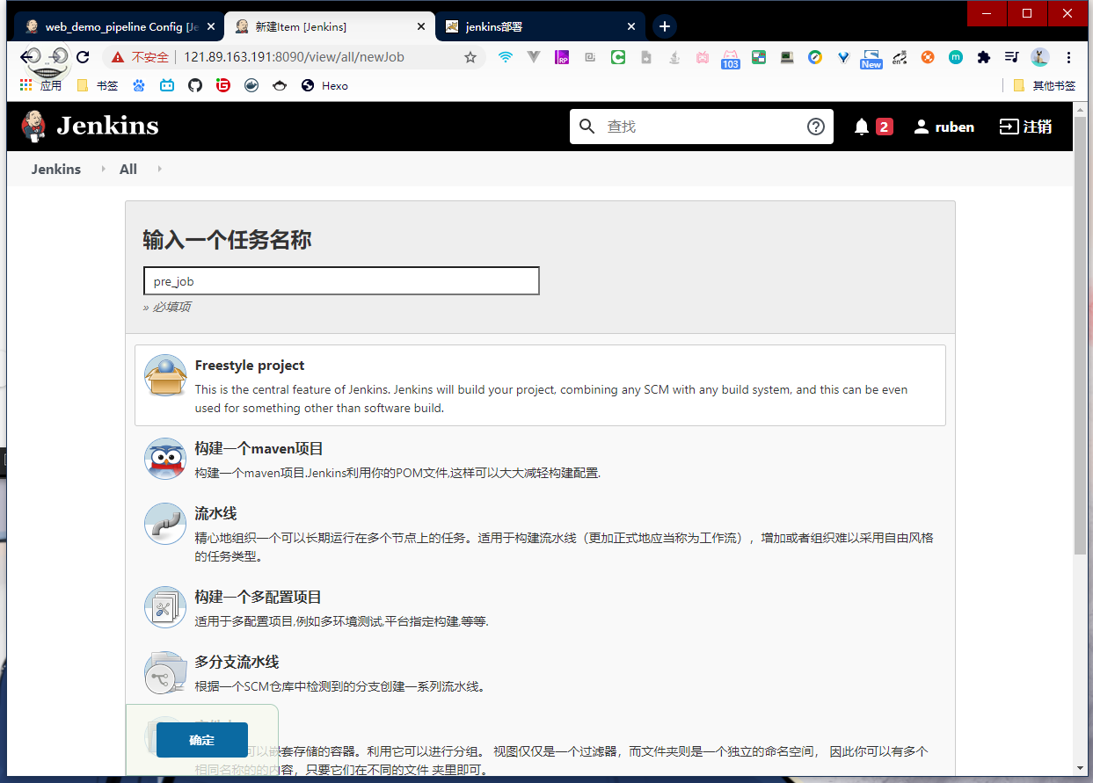Open the ruben user profile link
1093x783 pixels.
(944, 127)
